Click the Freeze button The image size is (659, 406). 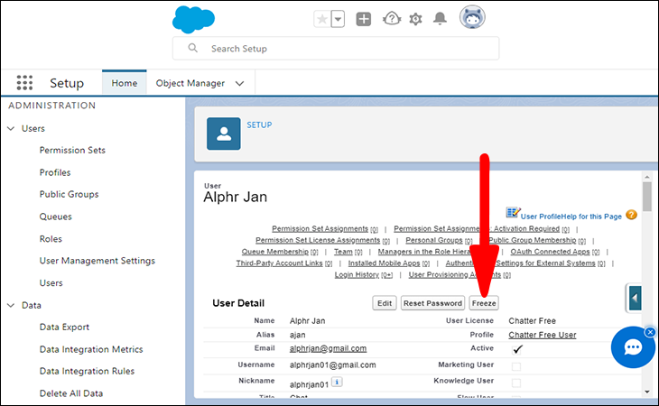484,303
